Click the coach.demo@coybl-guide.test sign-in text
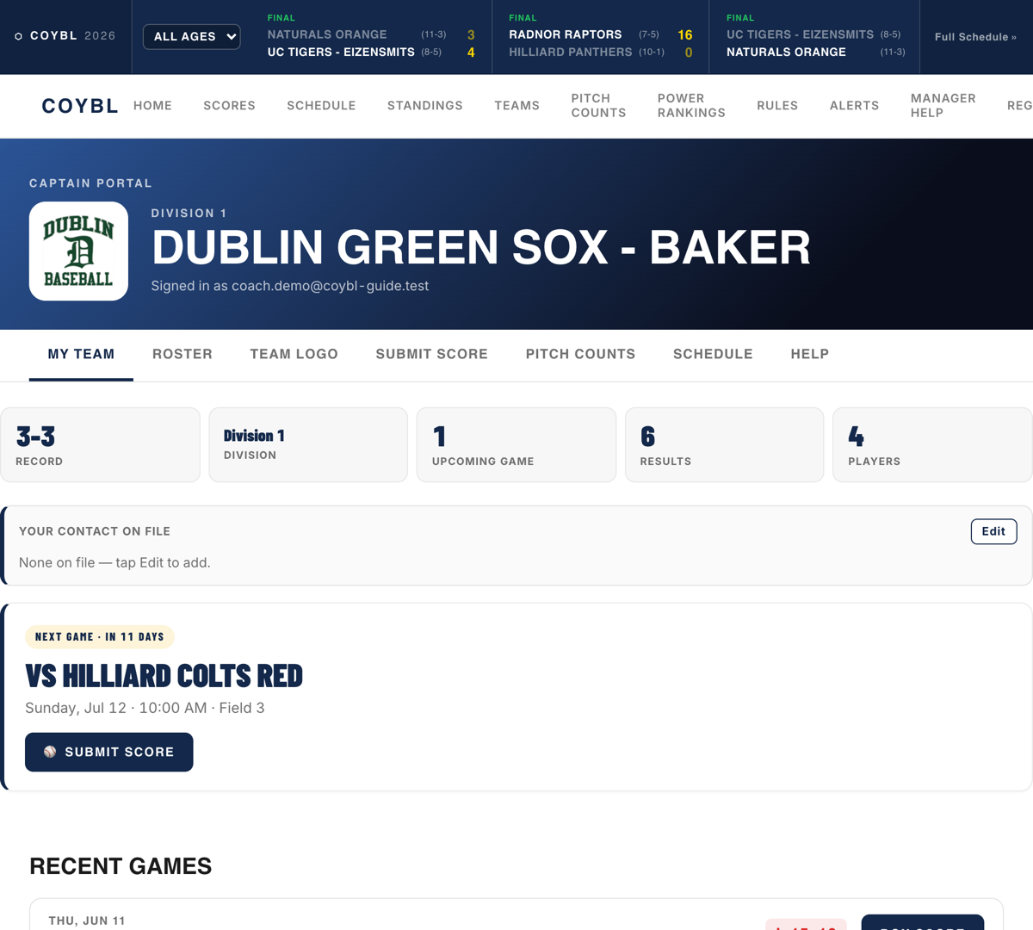Viewport: 1033px width, 930px height. [290, 286]
